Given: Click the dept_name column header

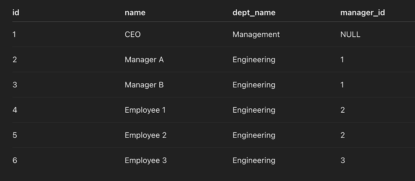Looking at the screenshot, I should pyautogui.click(x=254, y=13).
